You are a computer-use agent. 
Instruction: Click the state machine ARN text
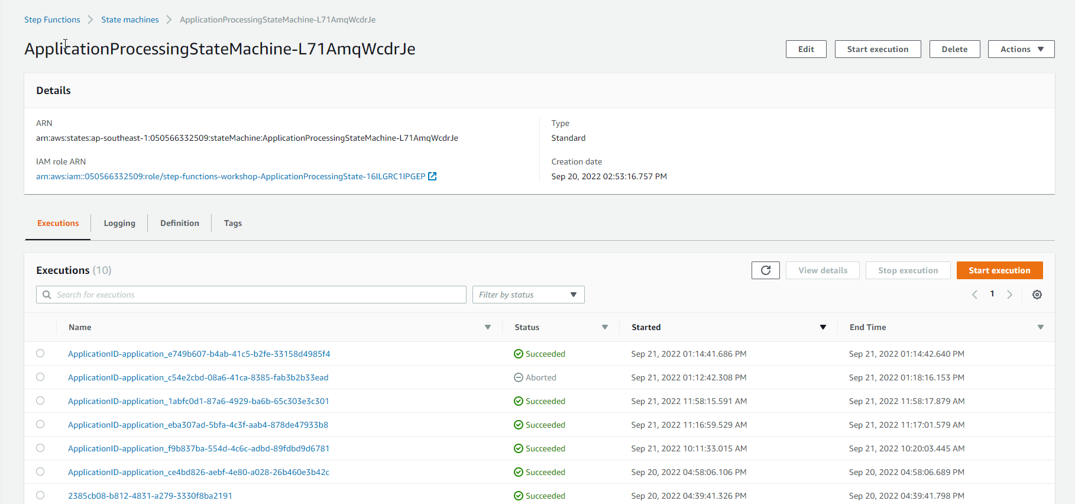coord(247,138)
